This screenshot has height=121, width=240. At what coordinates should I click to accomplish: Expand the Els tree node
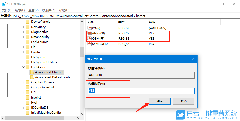(x=24, y=47)
